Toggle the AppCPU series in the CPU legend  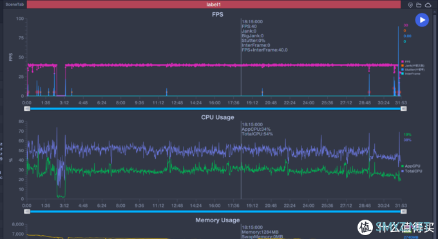pos(411,166)
